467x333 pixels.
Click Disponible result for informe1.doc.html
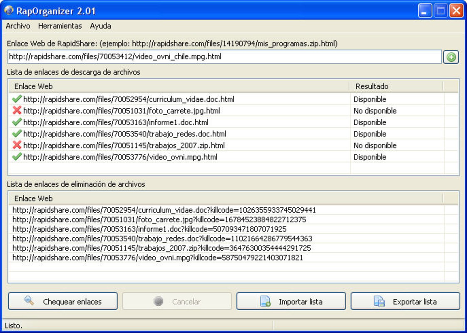click(x=370, y=122)
